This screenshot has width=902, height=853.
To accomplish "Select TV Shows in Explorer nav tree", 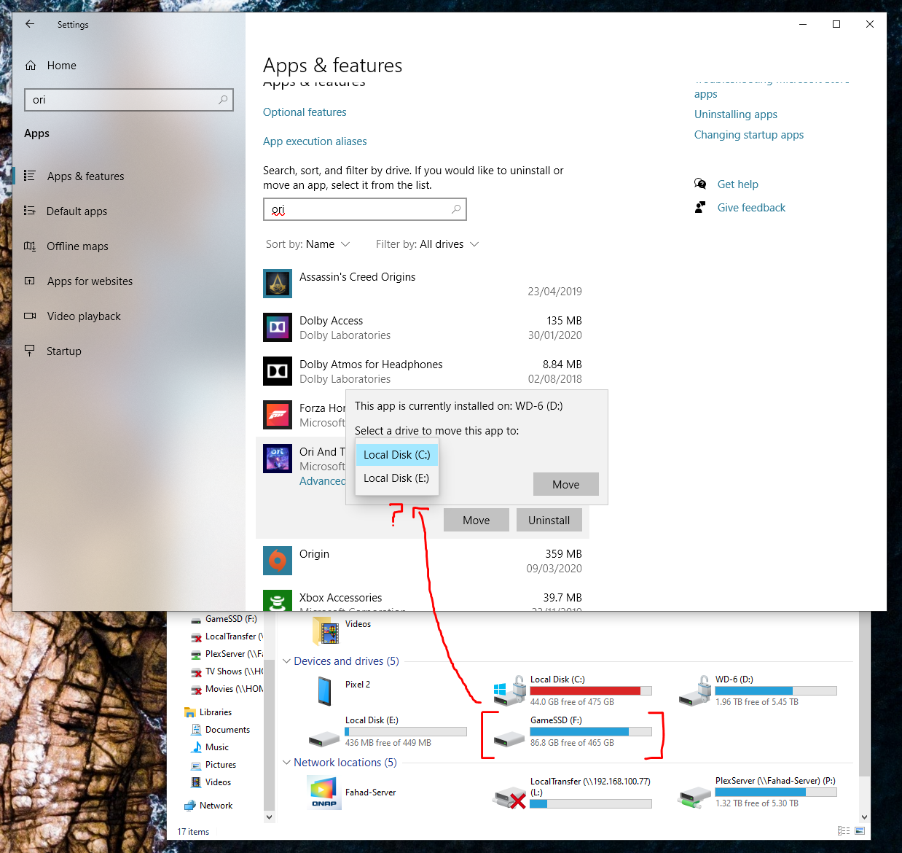I will pyautogui.click(x=227, y=671).
